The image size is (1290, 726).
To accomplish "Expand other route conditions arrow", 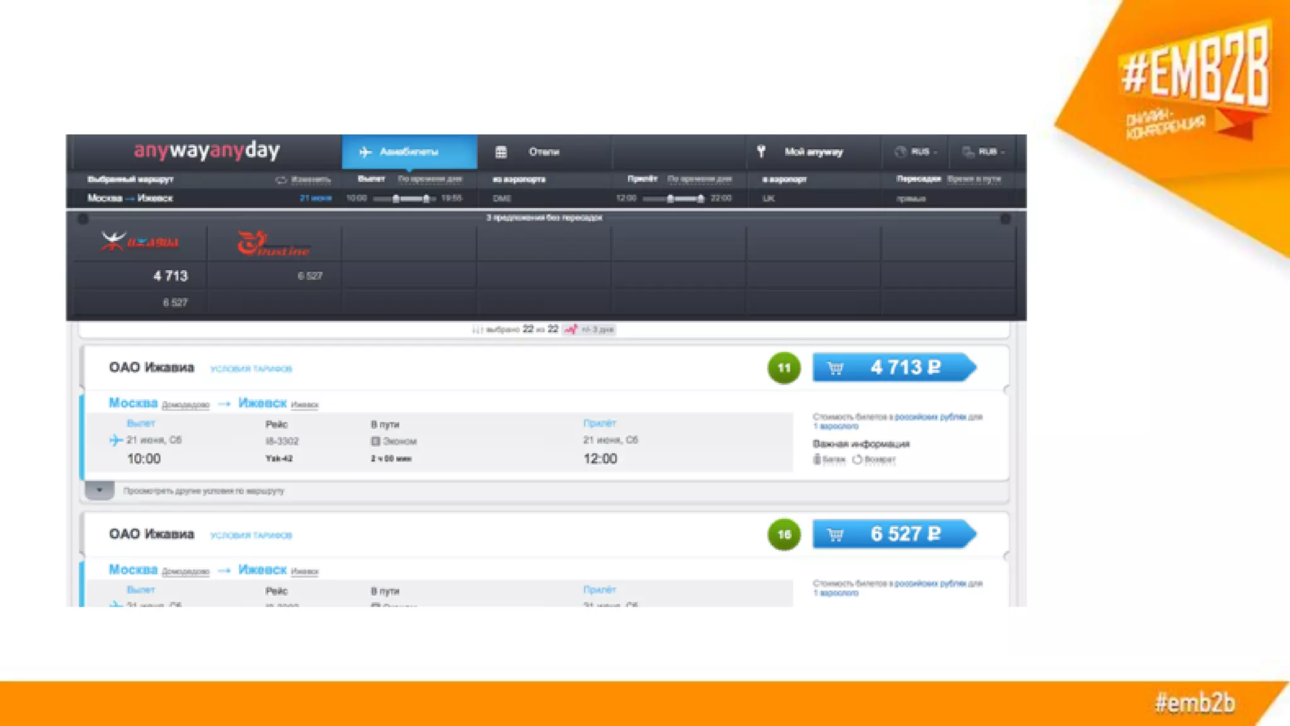I will coord(100,490).
